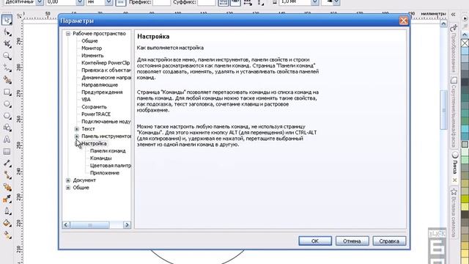Viewport: 469px width, 264px height.
Task: Select the Shape tool
Action: pos(7,32)
